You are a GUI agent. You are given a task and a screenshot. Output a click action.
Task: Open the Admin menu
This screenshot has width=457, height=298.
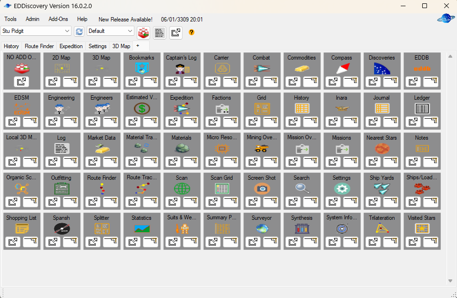[32, 19]
